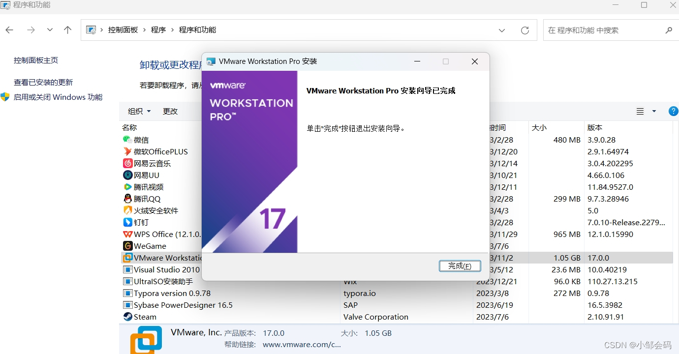The width and height of the screenshot is (679, 354).
Task: Open the 查看已安装的更新 link
Action: point(43,82)
